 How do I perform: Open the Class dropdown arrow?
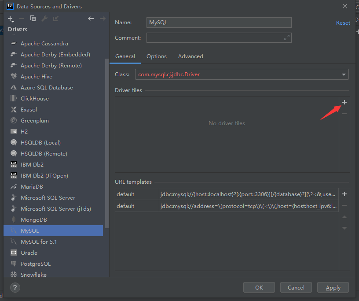click(344, 74)
